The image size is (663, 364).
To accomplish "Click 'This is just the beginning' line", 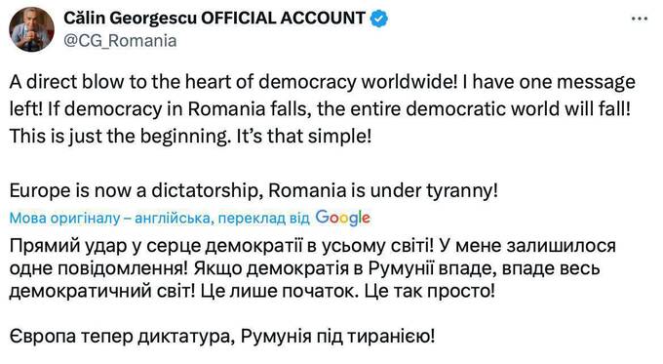I will 190,137.
